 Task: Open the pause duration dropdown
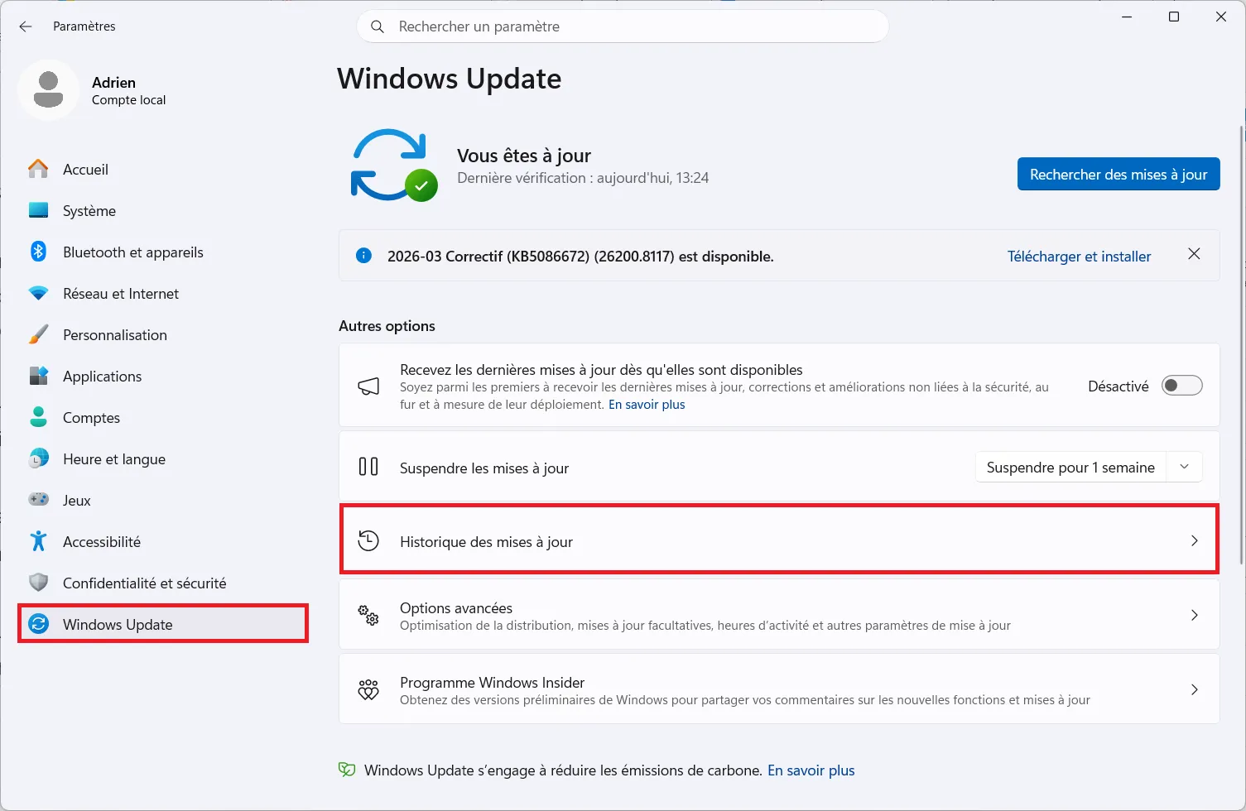click(x=1184, y=466)
